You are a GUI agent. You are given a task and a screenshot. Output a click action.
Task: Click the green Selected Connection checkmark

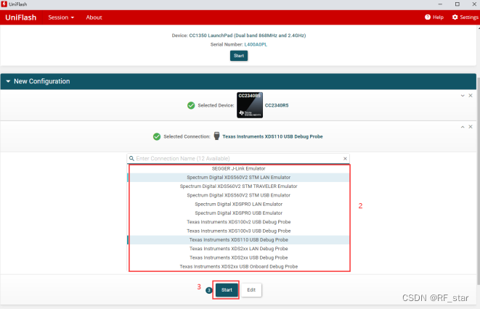coord(157,136)
